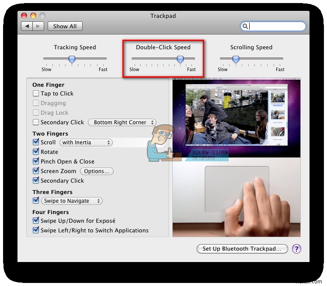
Task: Click the Scrolling Speed slider handle
Action: point(236,59)
